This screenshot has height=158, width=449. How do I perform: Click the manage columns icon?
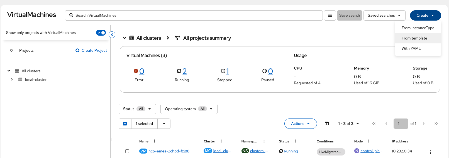(x=327, y=124)
